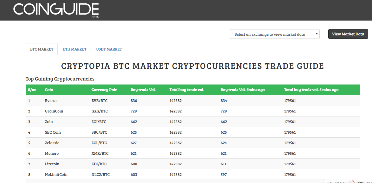Click the ZOI/BTC currency pair
Viewport: 372px width, 183px height.
[x=99, y=122]
